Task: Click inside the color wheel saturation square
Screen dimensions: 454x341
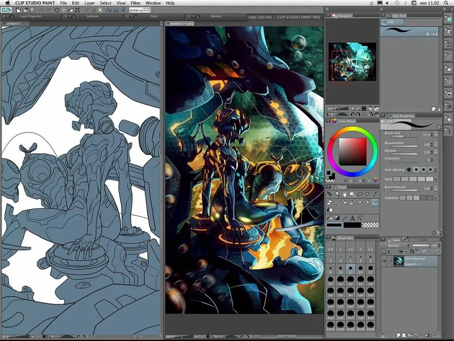Action: click(x=352, y=152)
